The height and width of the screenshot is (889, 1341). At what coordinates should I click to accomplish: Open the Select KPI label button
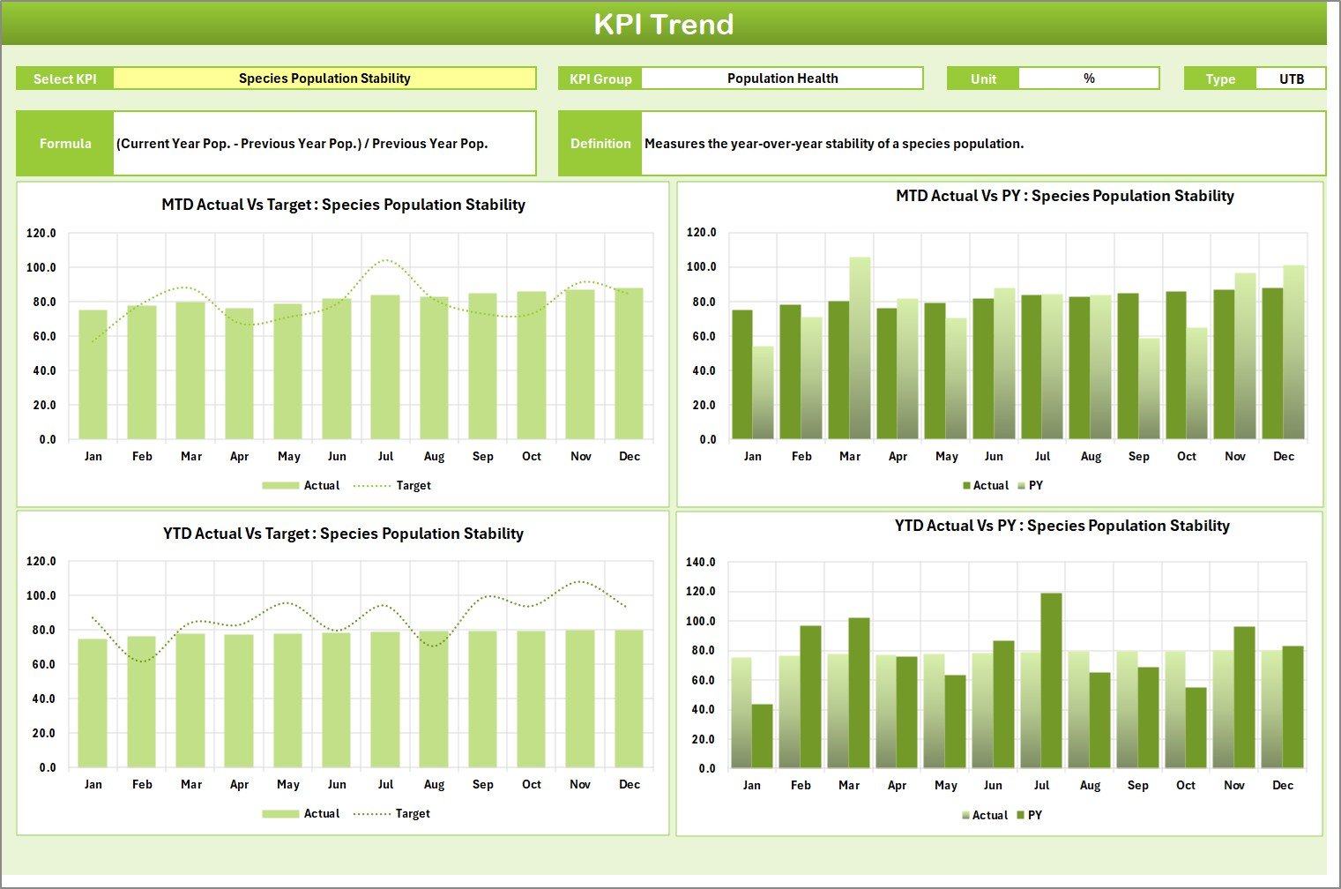coord(63,78)
